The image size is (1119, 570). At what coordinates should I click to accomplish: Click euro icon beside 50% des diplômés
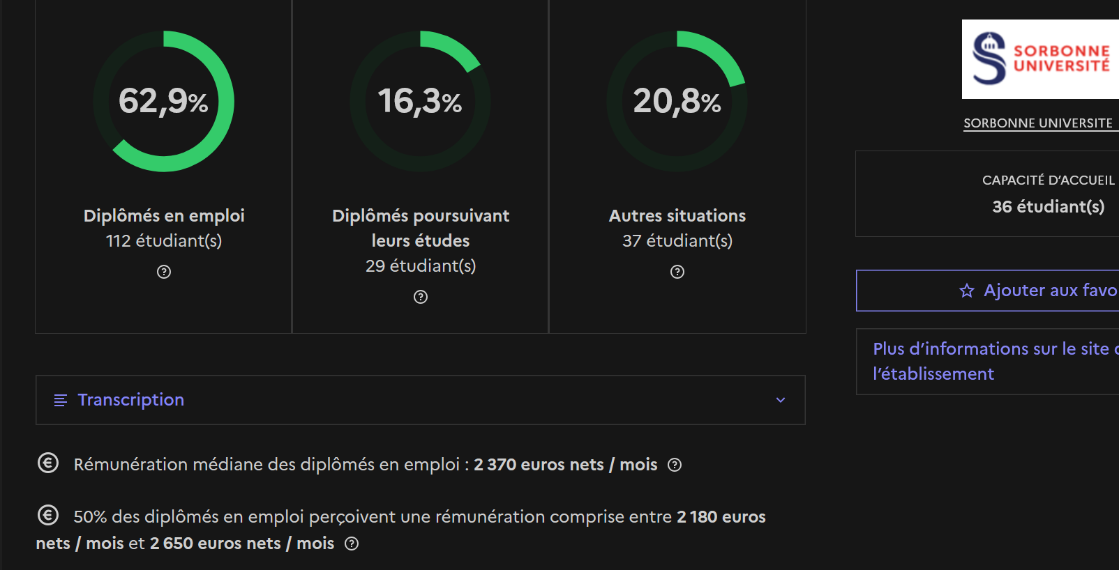coord(48,515)
